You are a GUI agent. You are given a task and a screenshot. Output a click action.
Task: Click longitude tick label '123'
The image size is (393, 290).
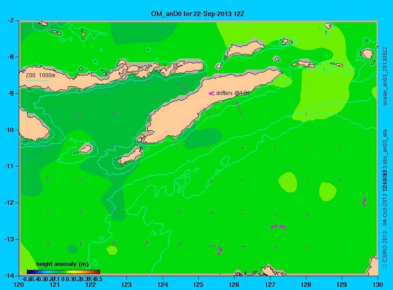click(x=126, y=285)
